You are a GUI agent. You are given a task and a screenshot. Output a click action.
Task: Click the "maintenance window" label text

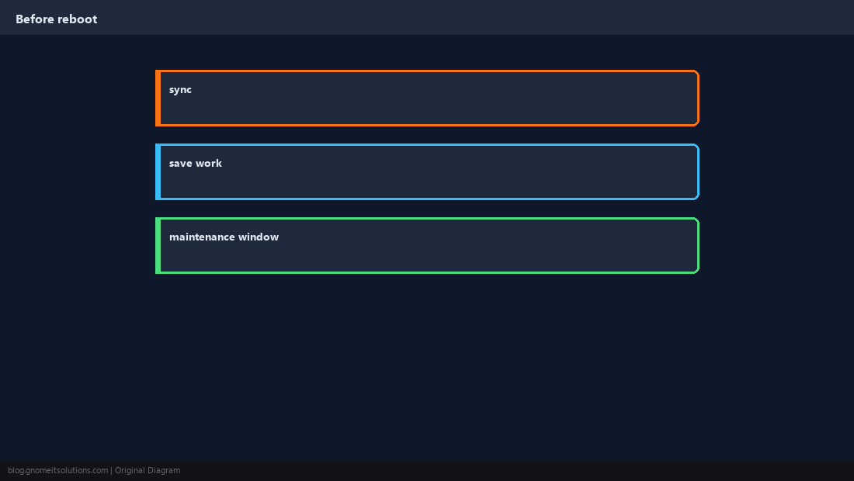tap(224, 237)
